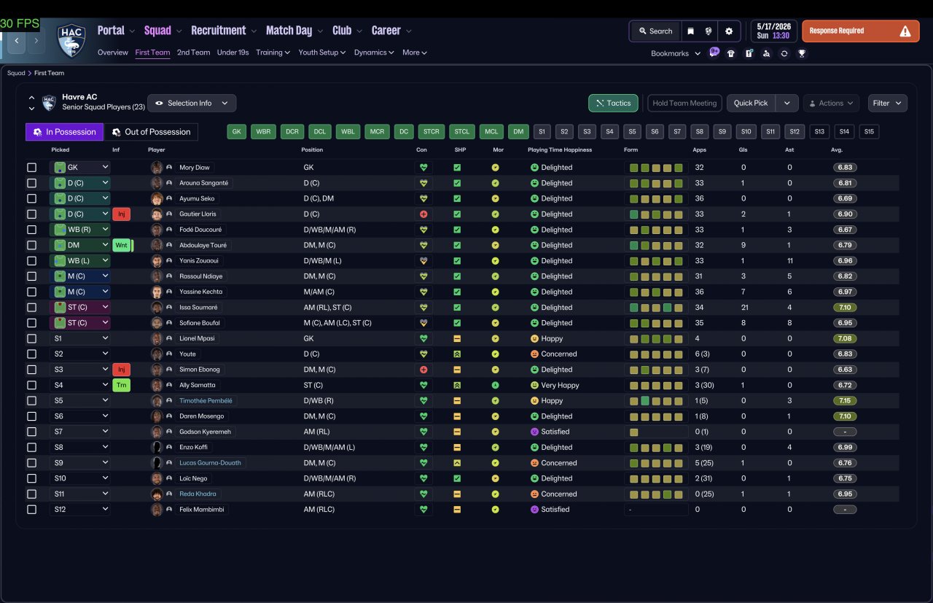The height and width of the screenshot is (603, 933).
Task: Open the settings gear icon
Action: tap(729, 31)
